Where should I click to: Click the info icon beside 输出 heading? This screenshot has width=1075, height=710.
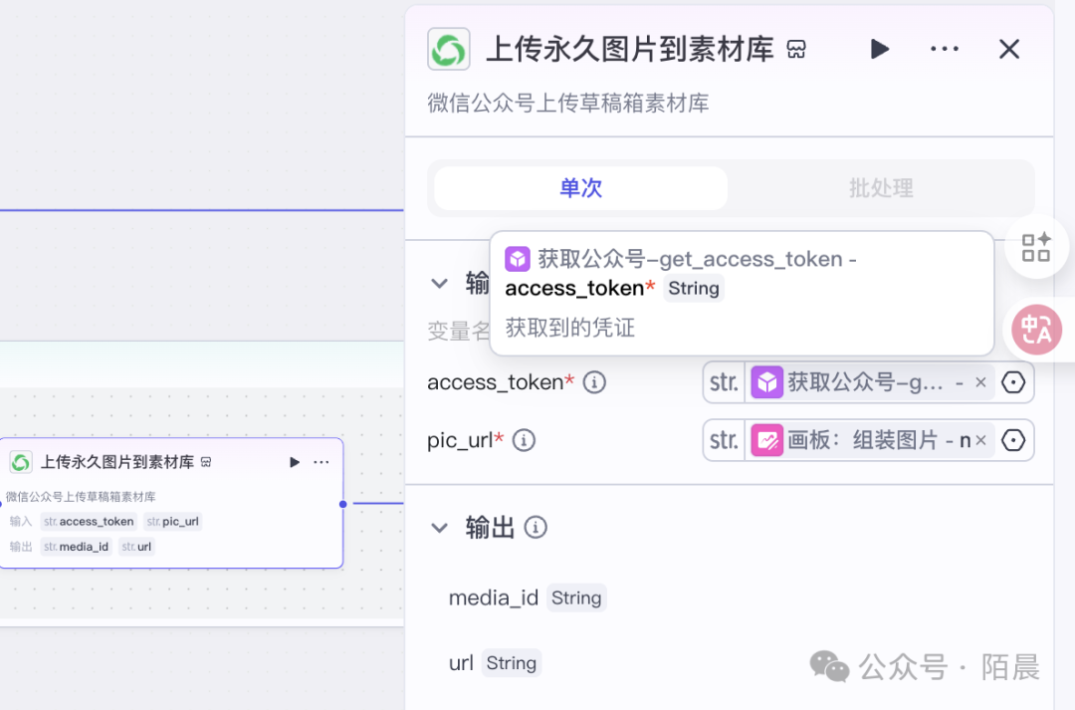pos(536,528)
